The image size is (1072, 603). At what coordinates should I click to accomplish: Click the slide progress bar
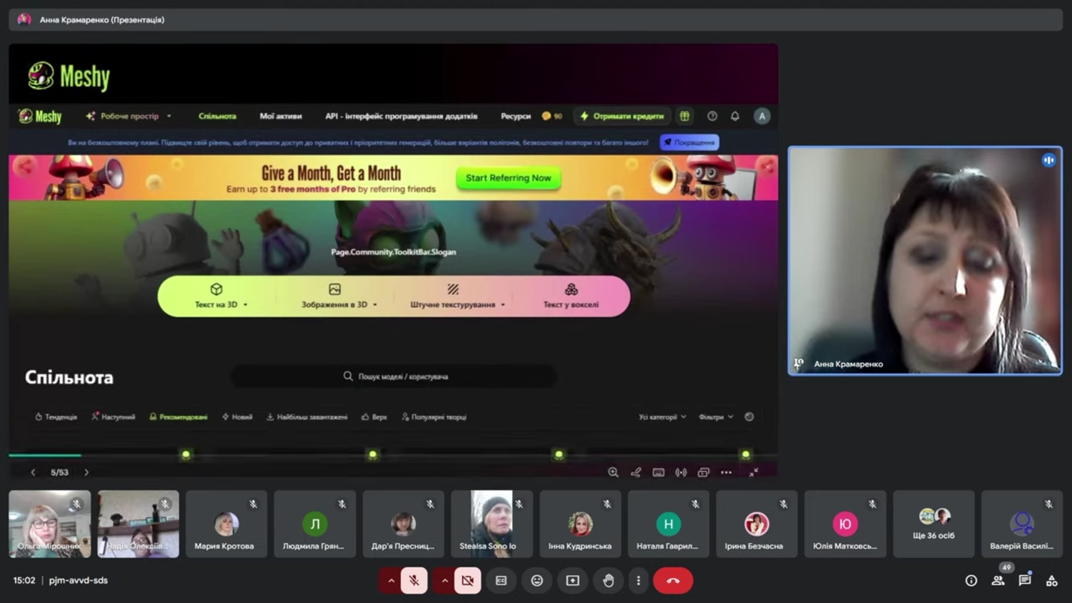click(393, 454)
